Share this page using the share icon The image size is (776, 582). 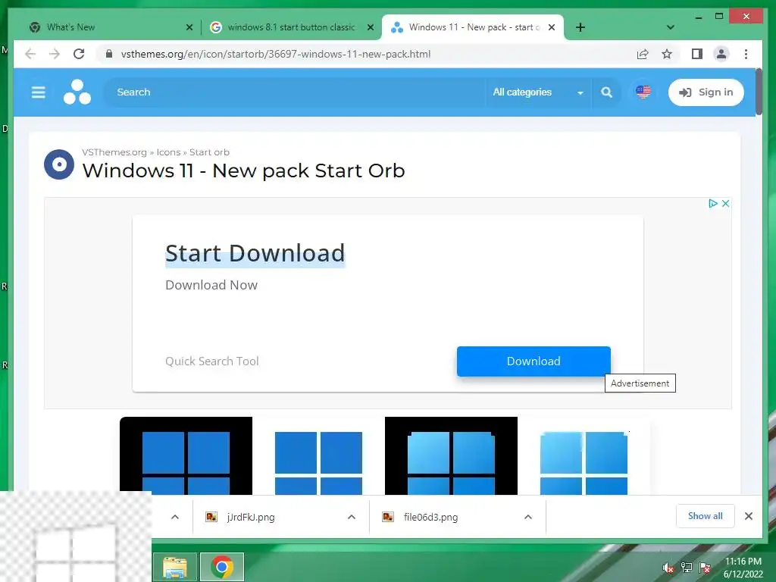pos(643,54)
